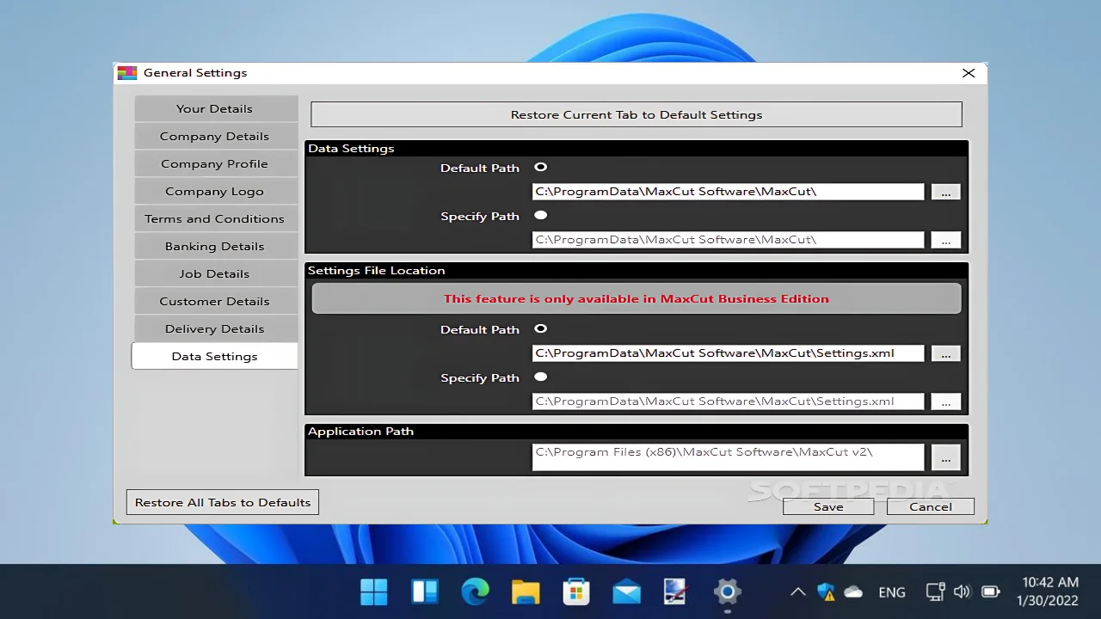Select Default Path radio in Data Settings

tap(540, 167)
